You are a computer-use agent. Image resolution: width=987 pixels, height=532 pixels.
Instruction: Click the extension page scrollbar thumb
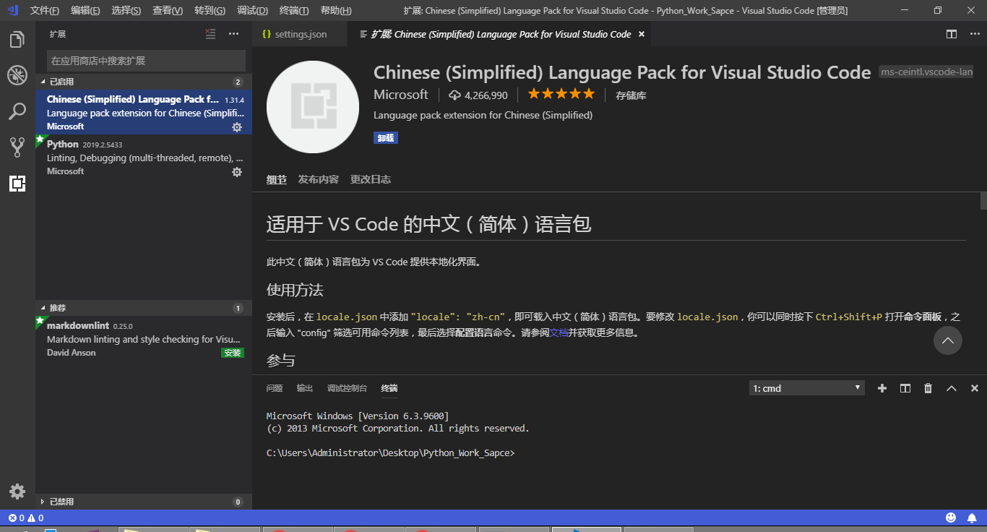click(x=983, y=200)
